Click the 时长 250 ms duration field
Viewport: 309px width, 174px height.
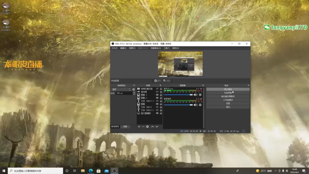click(124, 93)
